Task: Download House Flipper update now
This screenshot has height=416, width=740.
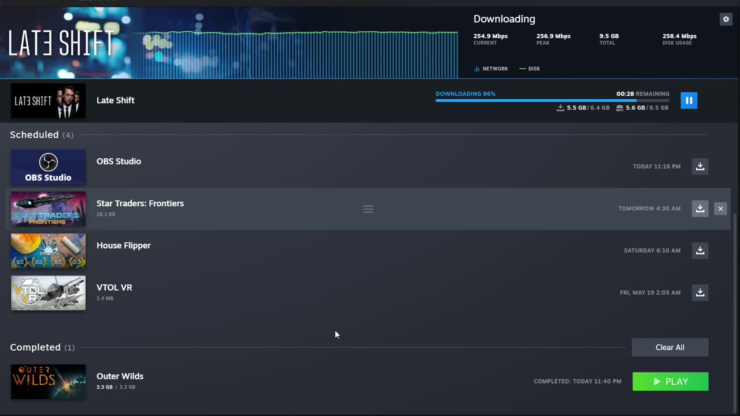Action: [x=700, y=251]
